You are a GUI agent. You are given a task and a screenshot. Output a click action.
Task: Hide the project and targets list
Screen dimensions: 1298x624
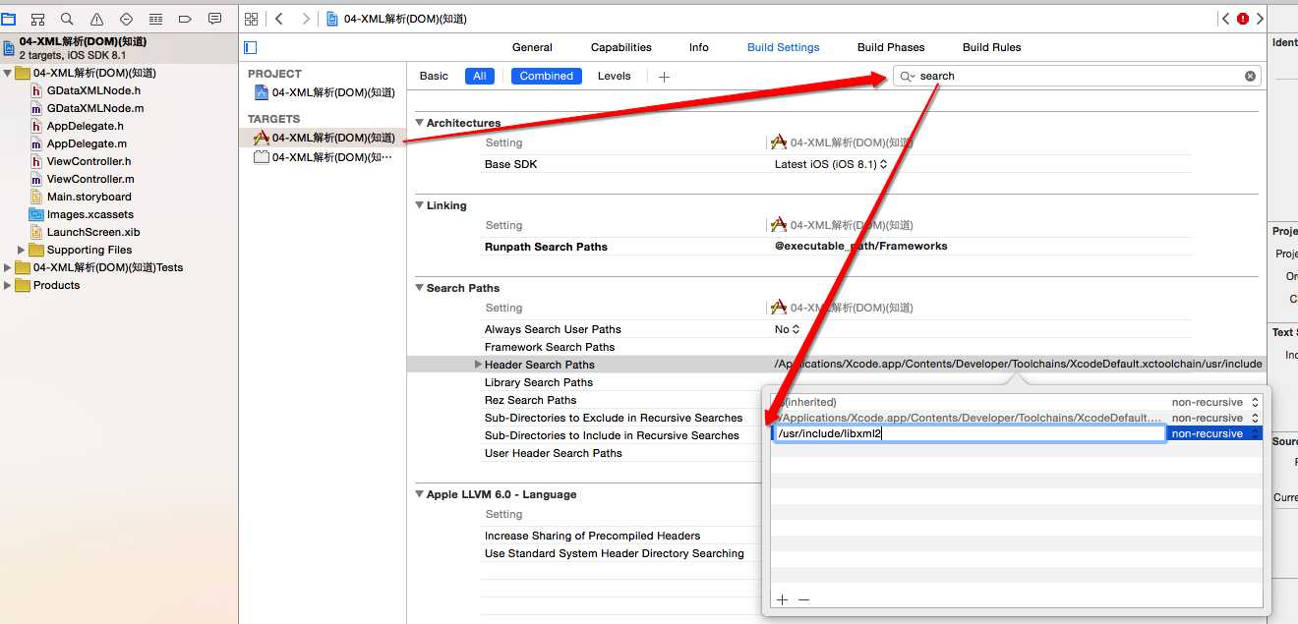tap(250, 47)
